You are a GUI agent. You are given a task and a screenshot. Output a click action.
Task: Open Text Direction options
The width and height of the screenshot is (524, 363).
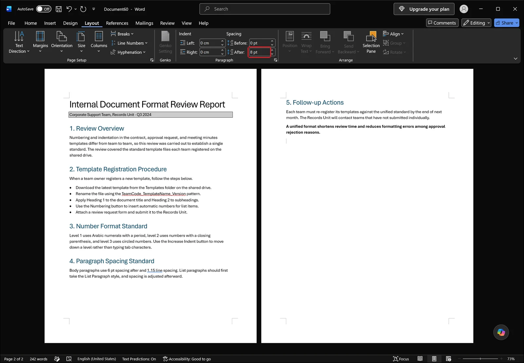[19, 42]
